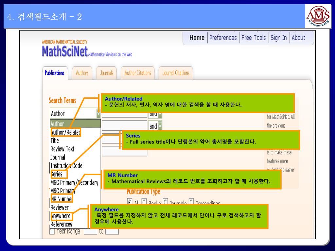Switch to the Journals tab
The height and width of the screenshot is (251, 335).
pyautogui.click(x=107, y=73)
